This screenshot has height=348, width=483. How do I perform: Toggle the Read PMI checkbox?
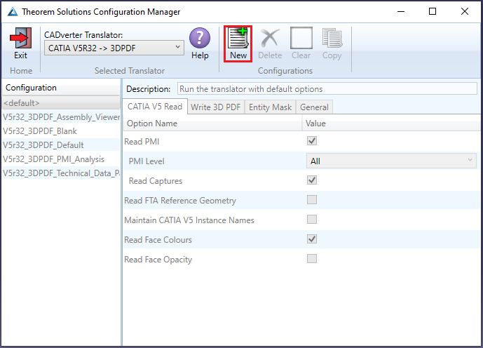pyautogui.click(x=312, y=141)
